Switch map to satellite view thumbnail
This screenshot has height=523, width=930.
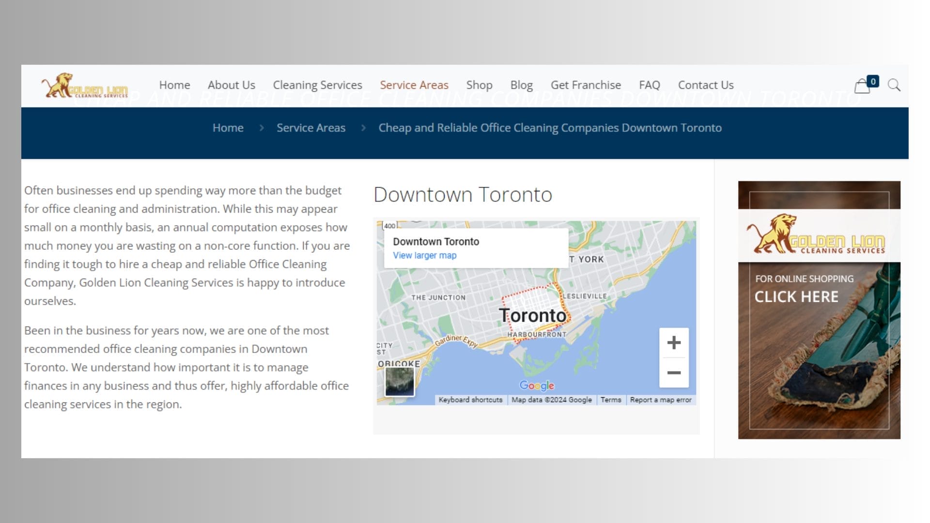point(399,382)
